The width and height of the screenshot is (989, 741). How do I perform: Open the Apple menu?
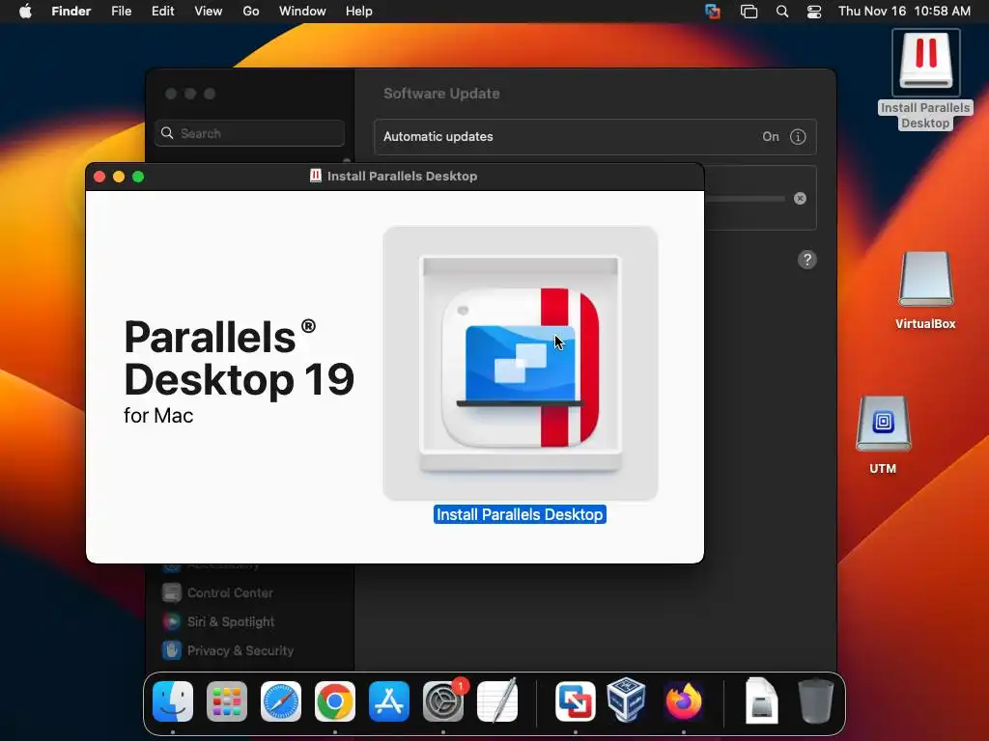(25, 12)
